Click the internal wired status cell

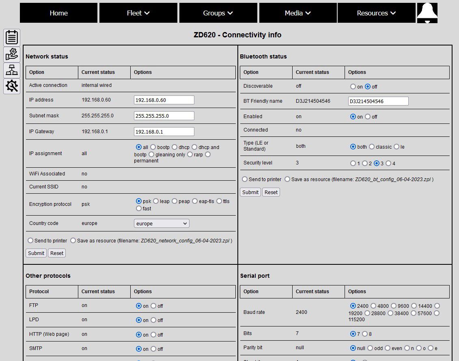[97, 85]
